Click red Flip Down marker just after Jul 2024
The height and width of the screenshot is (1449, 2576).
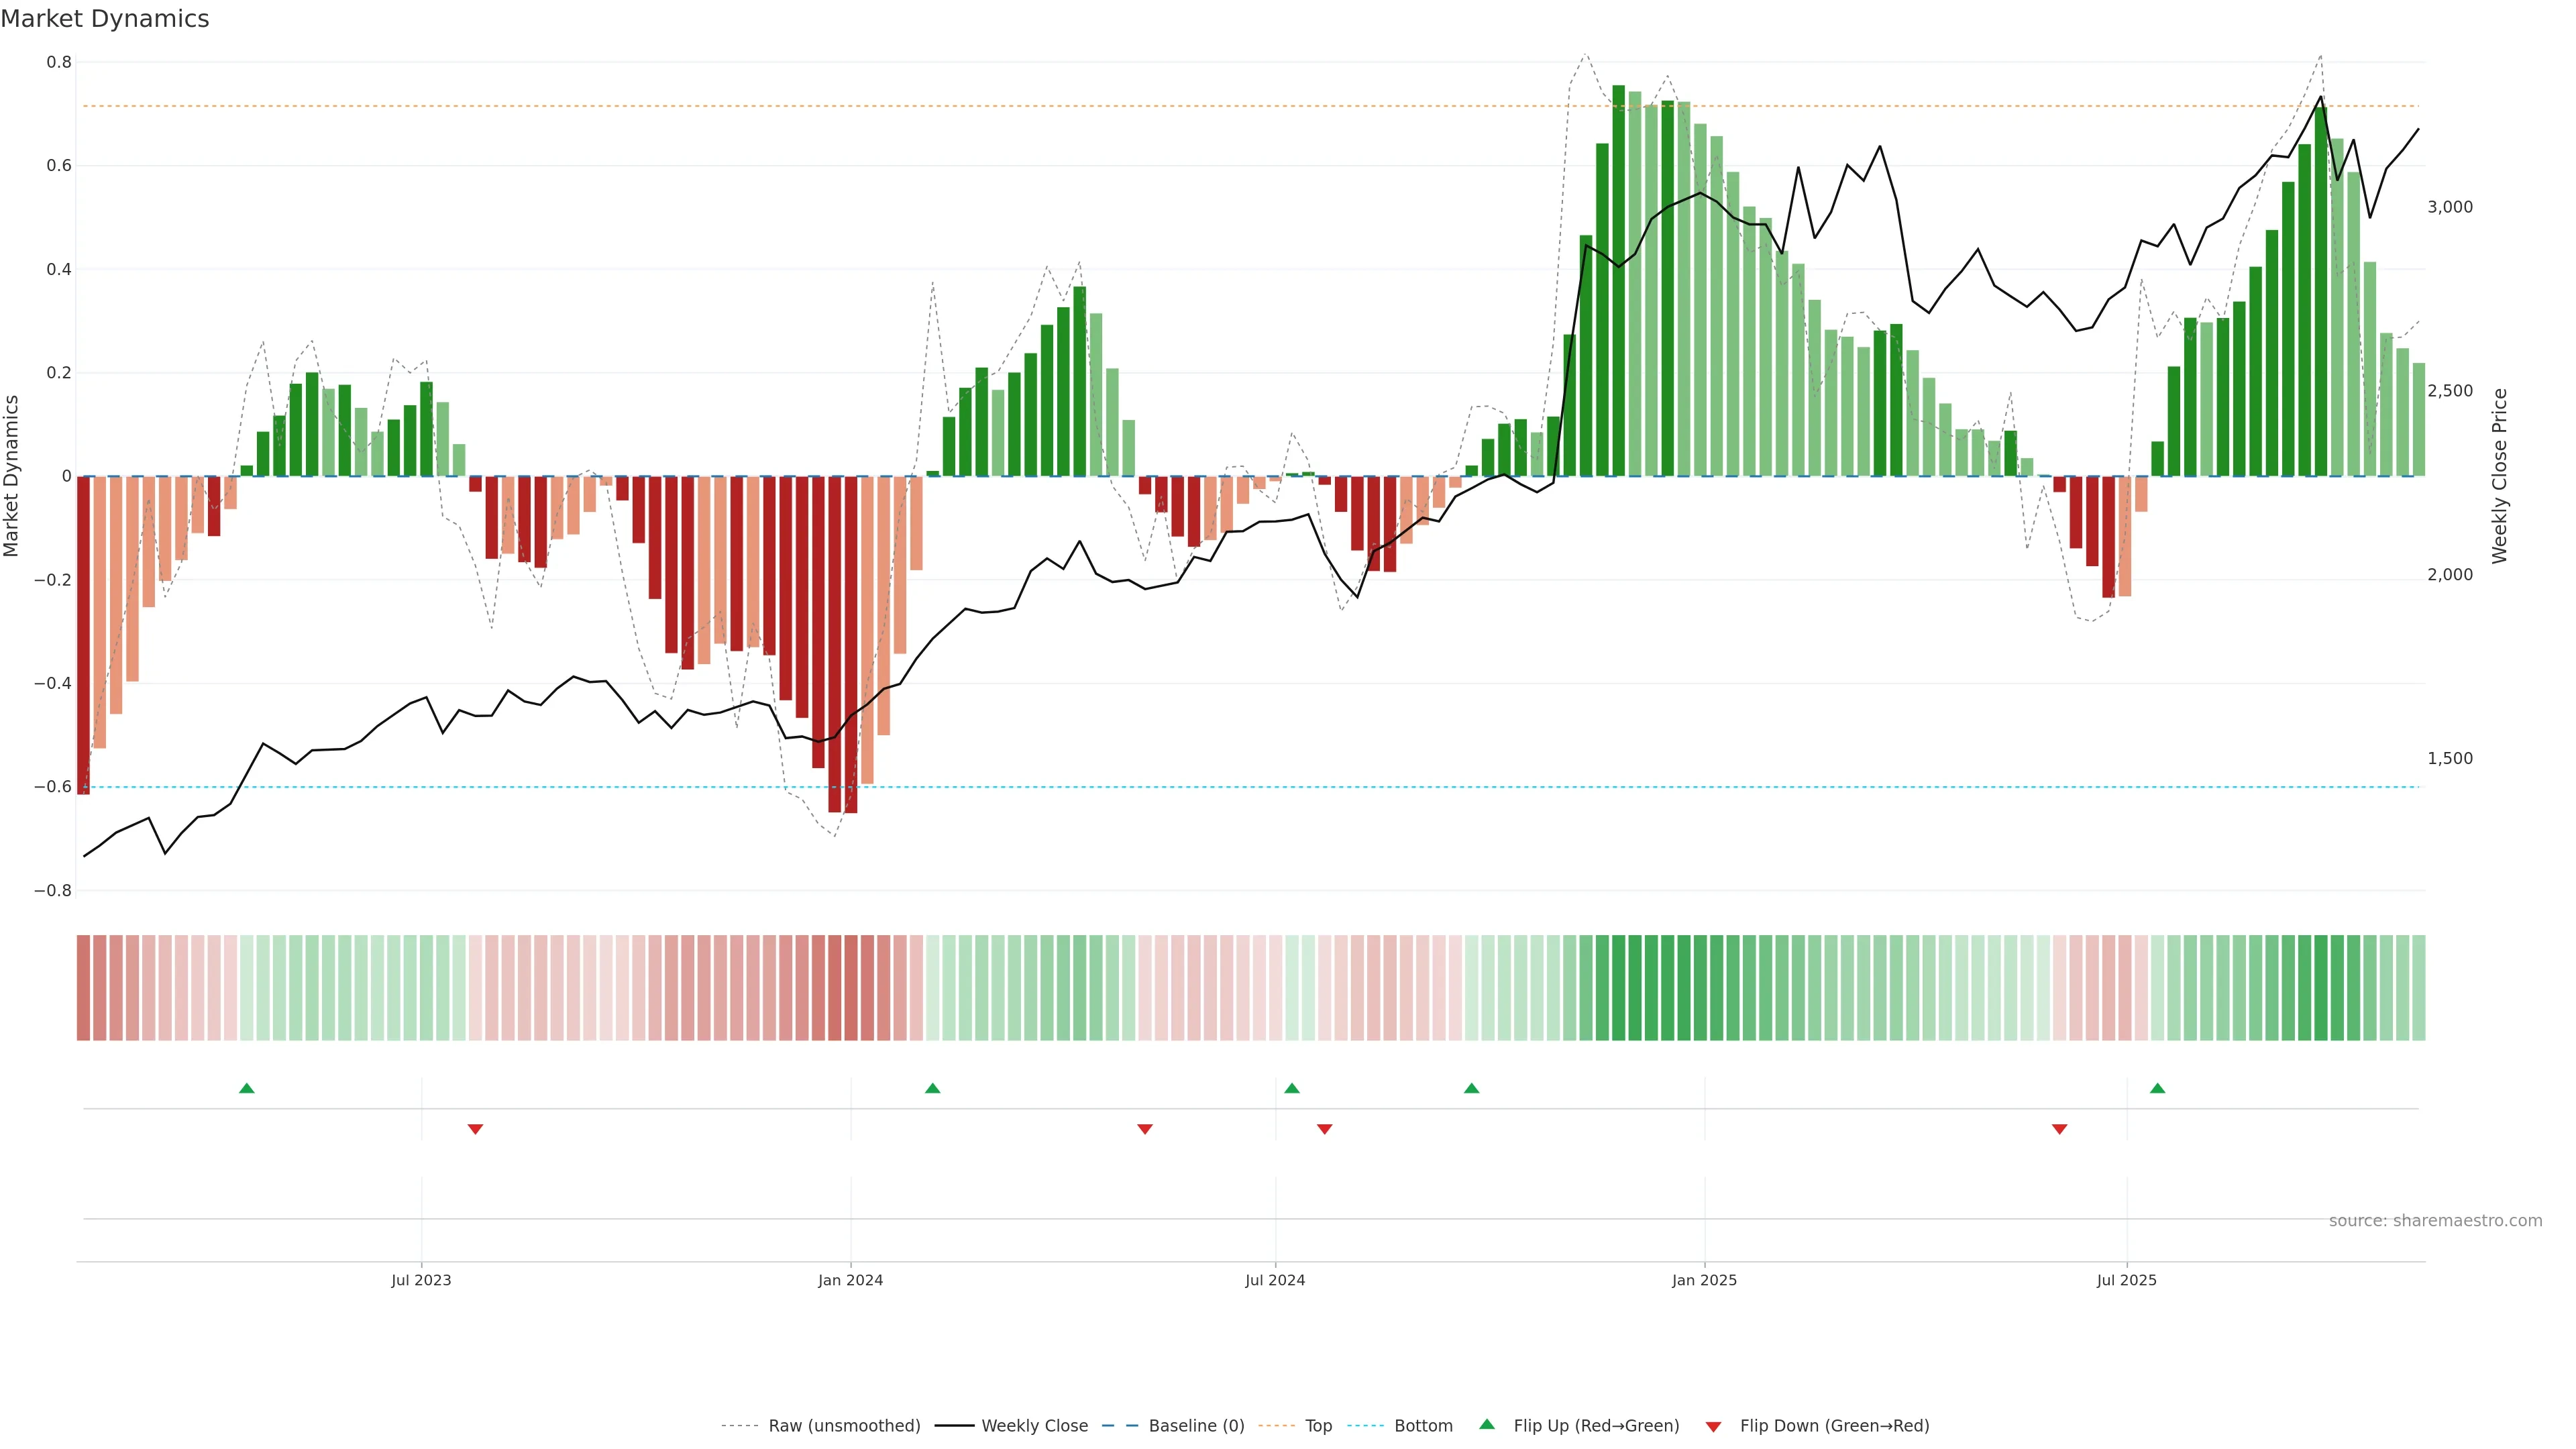(x=1324, y=1129)
